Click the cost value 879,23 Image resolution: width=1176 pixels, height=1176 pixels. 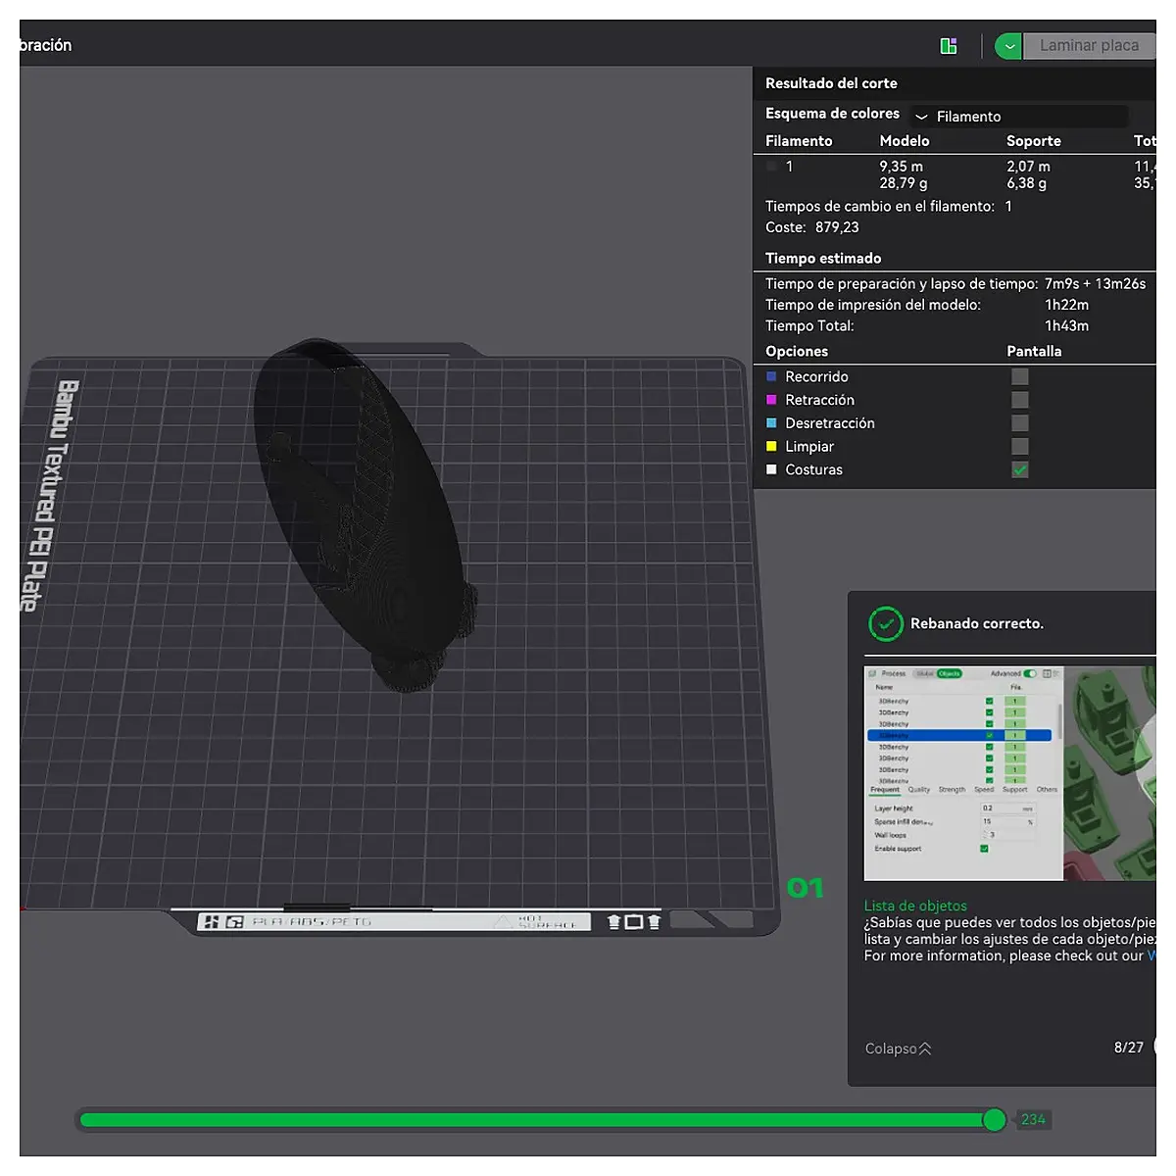[837, 227]
